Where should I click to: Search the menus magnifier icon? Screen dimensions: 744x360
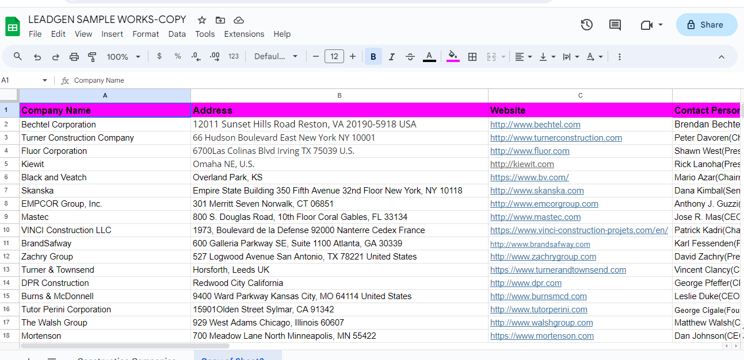point(18,57)
